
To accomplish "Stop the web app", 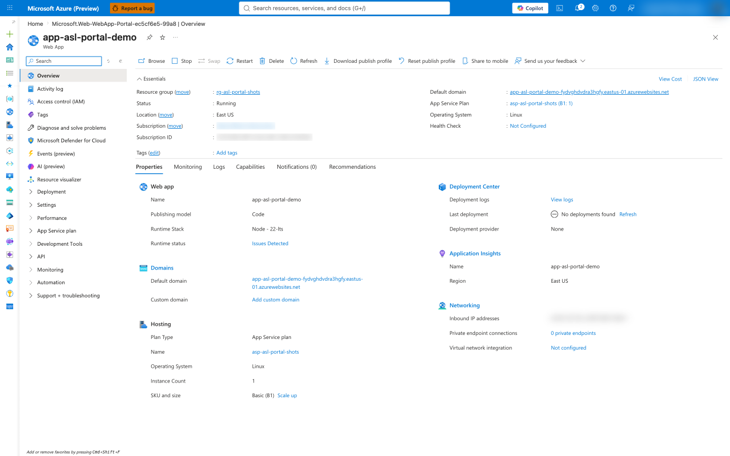I will coord(182,61).
